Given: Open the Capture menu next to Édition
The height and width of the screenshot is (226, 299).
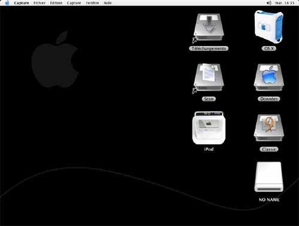Looking at the screenshot, I should click(74, 3).
